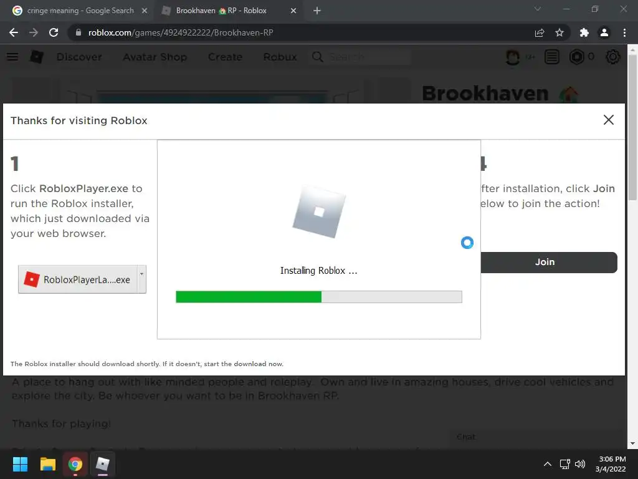This screenshot has height=479, width=638.
Task: Click the Roblox logo in installer window
Action: tap(319, 212)
